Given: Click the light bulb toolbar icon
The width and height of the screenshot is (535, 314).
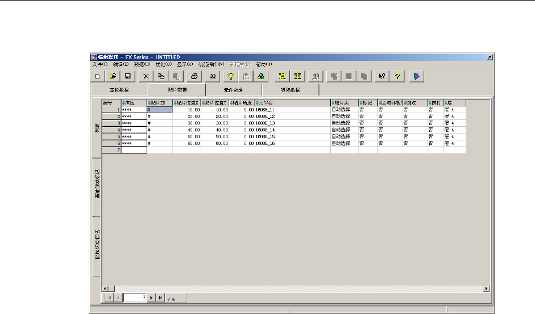Looking at the screenshot, I should pos(231,76).
